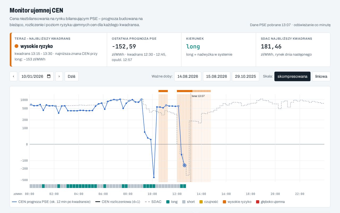Screen dimensions: 340x213
Task: Click the latest highlighted forecast point on chart
Action: click(x=185, y=165)
